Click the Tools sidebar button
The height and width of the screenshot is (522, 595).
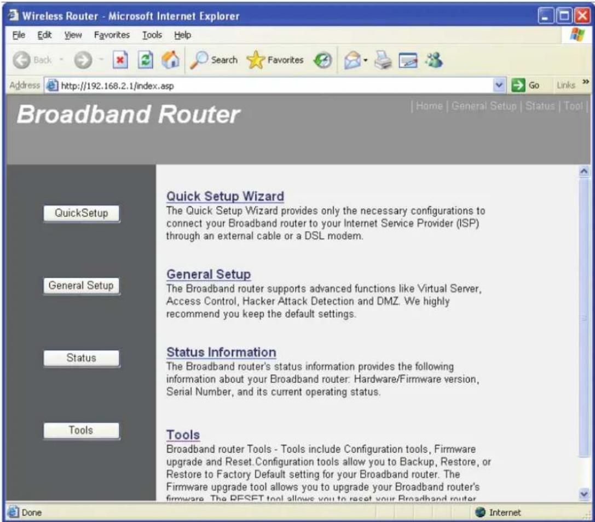(x=82, y=431)
